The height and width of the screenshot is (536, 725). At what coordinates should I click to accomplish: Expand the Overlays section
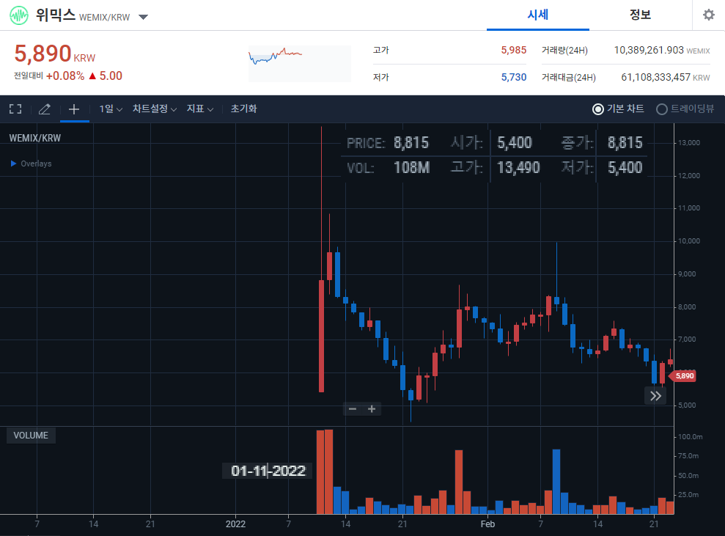coord(31,164)
